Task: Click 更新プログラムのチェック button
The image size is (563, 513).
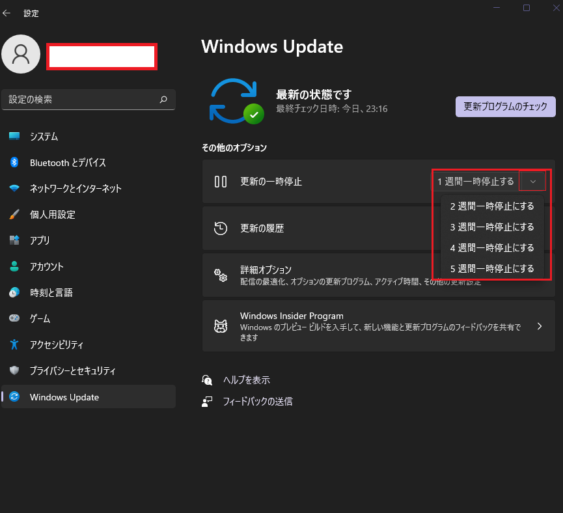Action: tap(506, 107)
